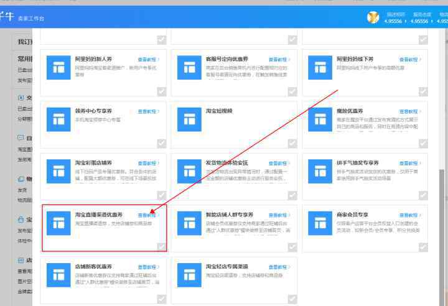Check the 阿里妈妈新人券 card checkbox

click(x=162, y=91)
